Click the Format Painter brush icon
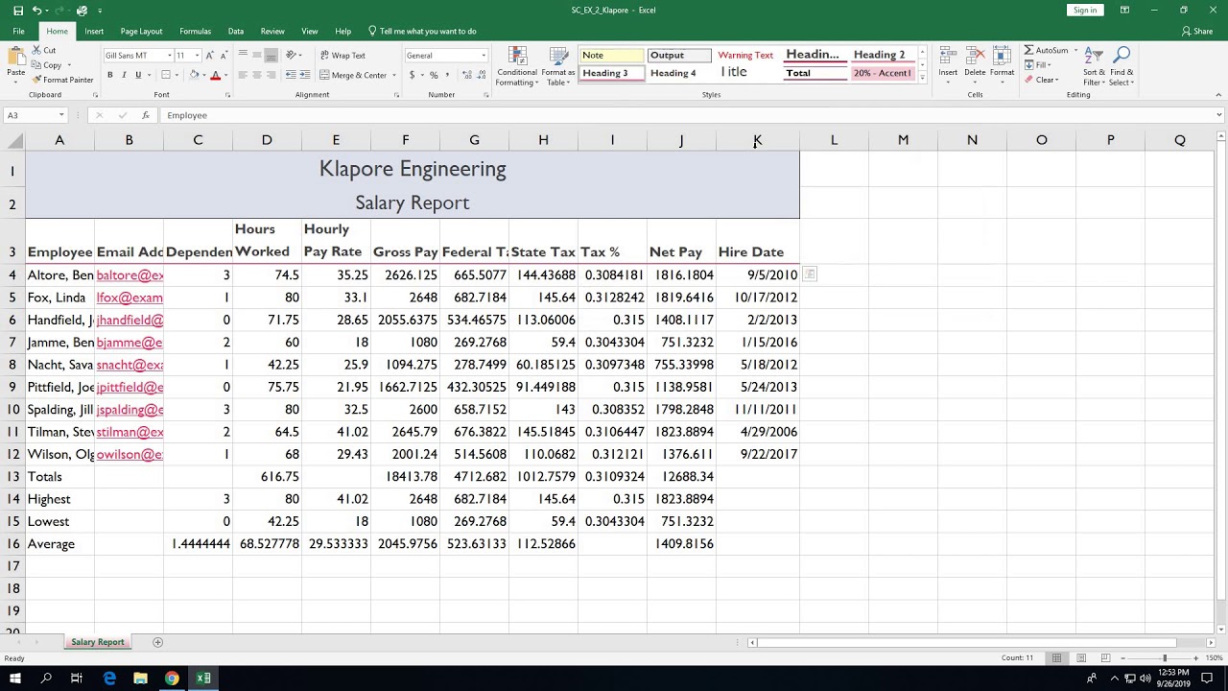The height and width of the screenshot is (691, 1228). (x=36, y=80)
